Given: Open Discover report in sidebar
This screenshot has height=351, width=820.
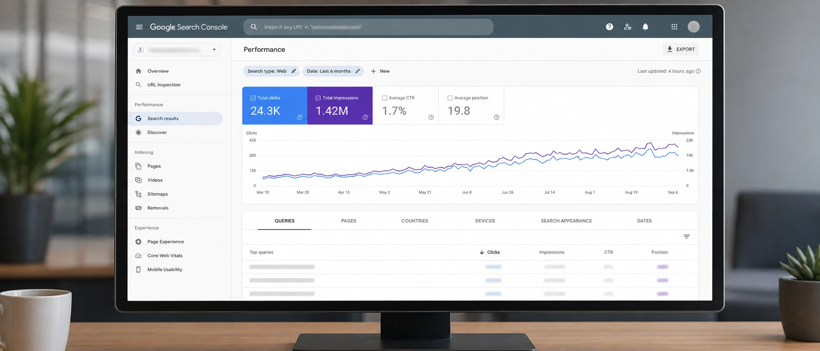Looking at the screenshot, I should pos(157,133).
